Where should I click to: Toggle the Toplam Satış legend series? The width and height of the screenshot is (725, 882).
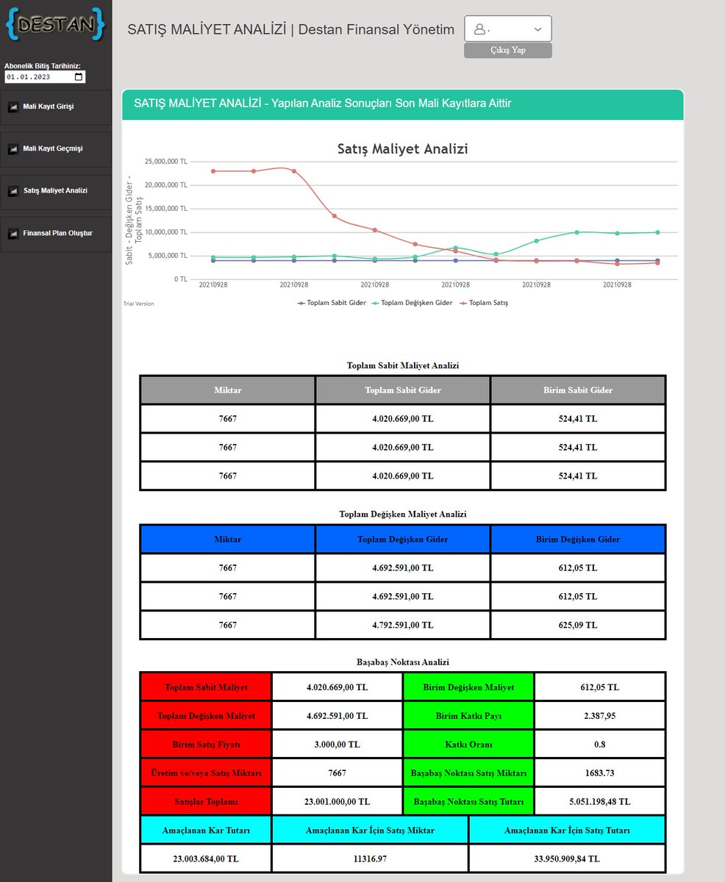click(484, 303)
